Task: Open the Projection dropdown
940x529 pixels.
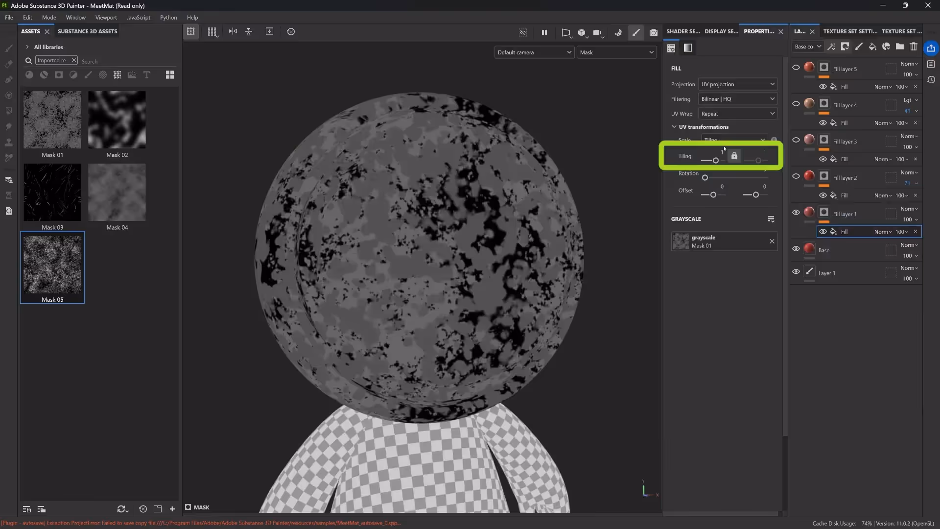Action: pyautogui.click(x=738, y=84)
